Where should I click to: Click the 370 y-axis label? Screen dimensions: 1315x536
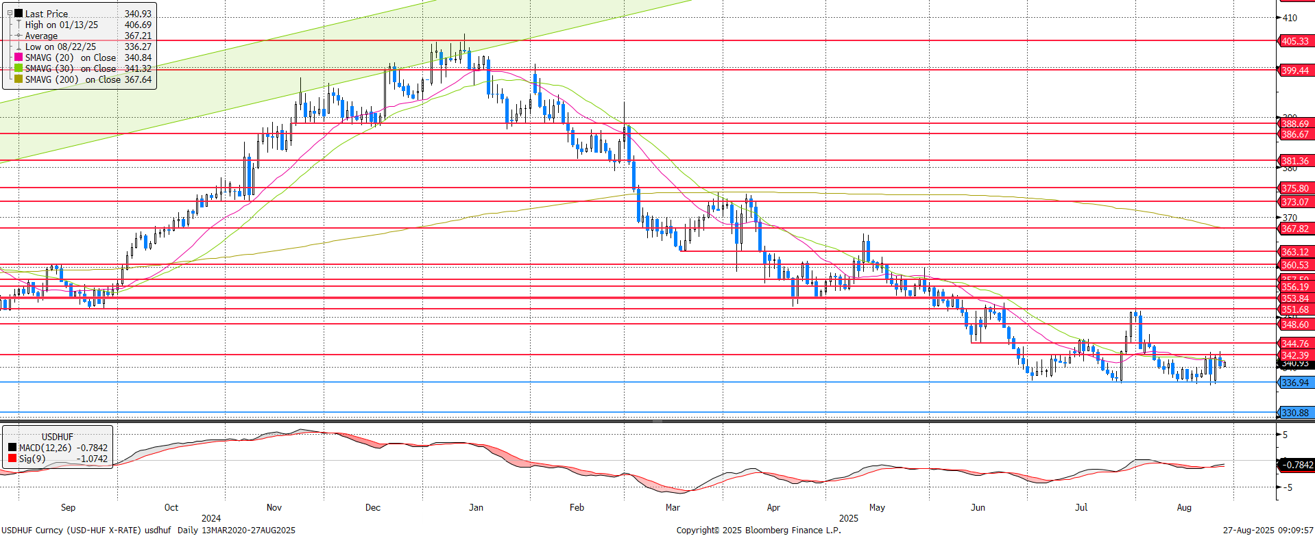pos(1290,218)
